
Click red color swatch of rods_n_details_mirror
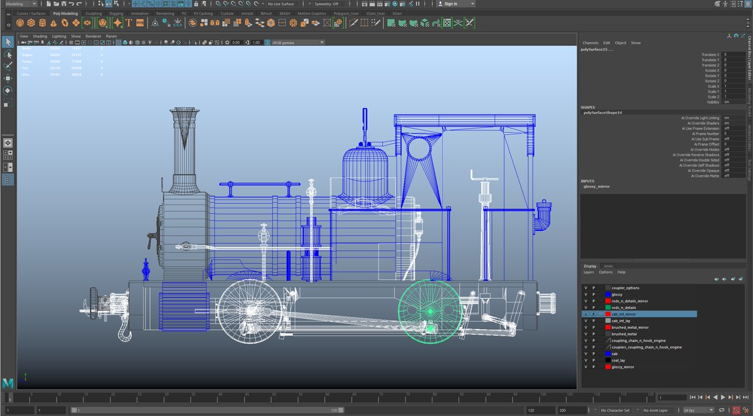pyautogui.click(x=608, y=301)
